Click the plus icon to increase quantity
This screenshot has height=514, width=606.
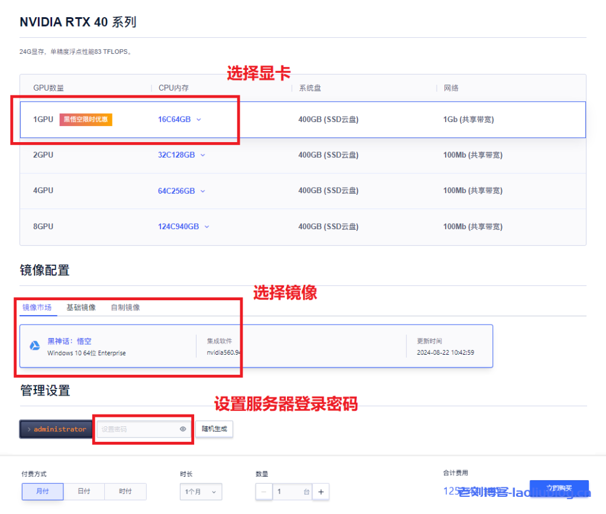point(321,491)
